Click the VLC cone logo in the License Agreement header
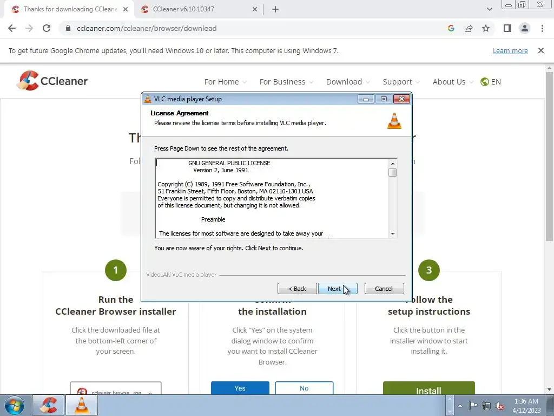This screenshot has width=554, height=416. pyautogui.click(x=394, y=121)
